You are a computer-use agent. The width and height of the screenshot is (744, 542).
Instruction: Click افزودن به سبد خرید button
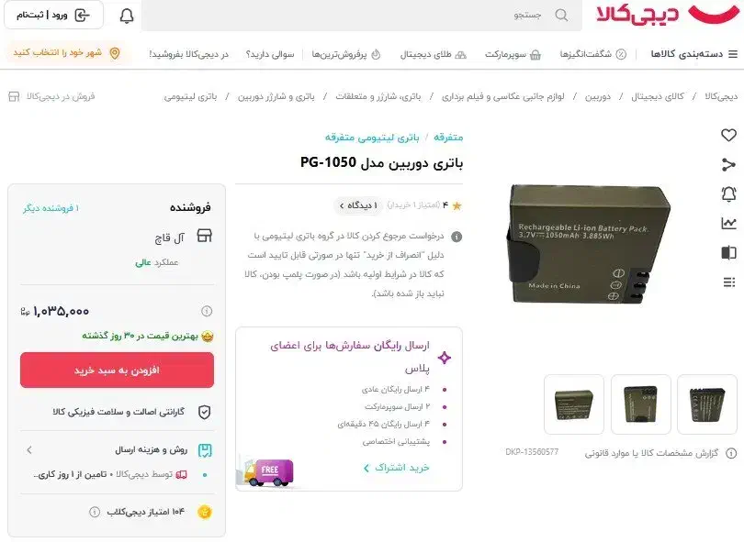click(117, 370)
